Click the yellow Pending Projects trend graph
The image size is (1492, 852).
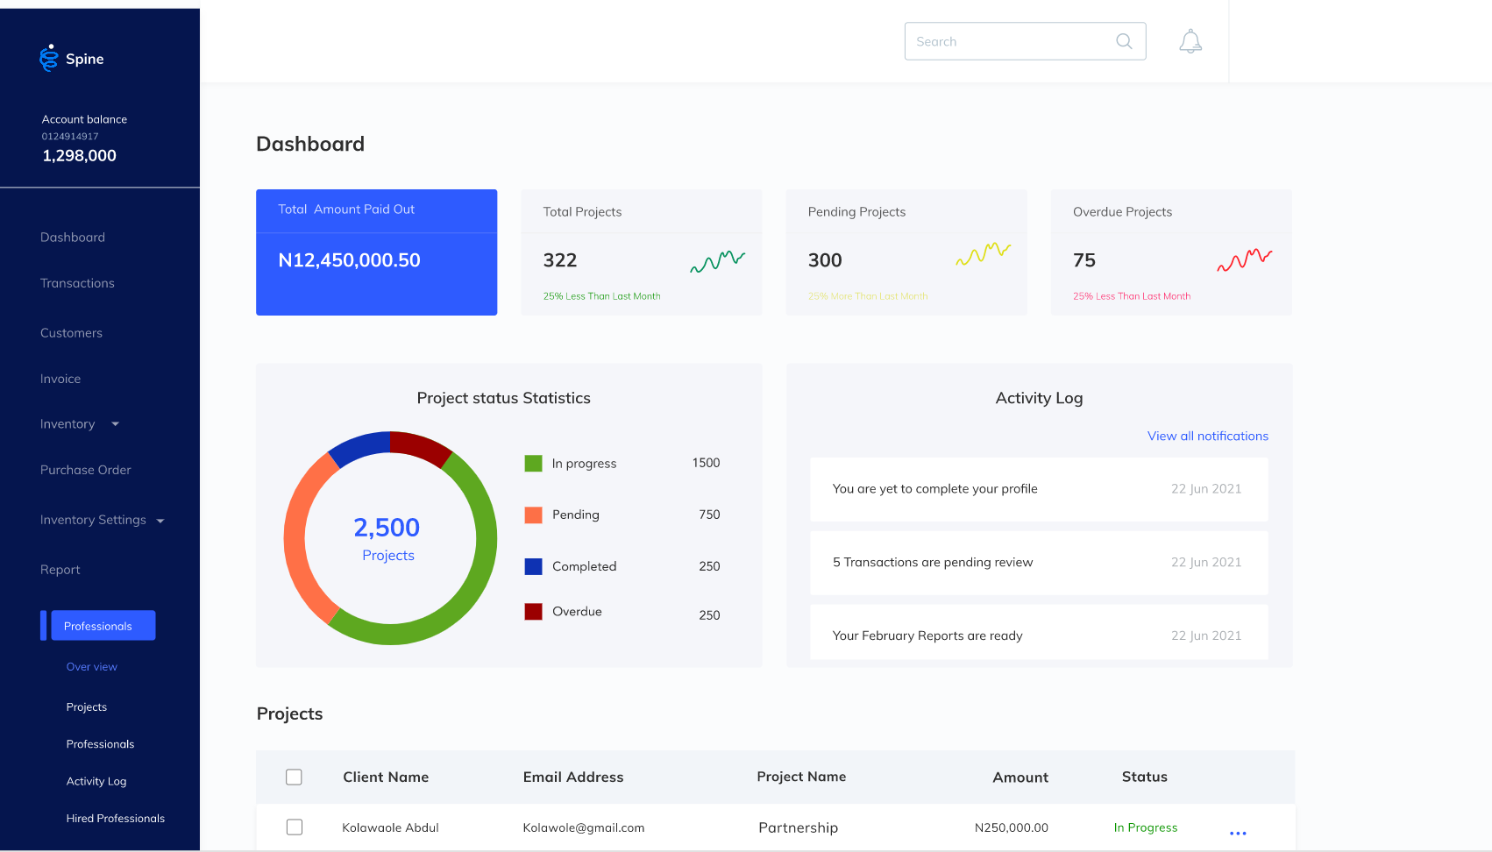pyautogui.click(x=983, y=254)
